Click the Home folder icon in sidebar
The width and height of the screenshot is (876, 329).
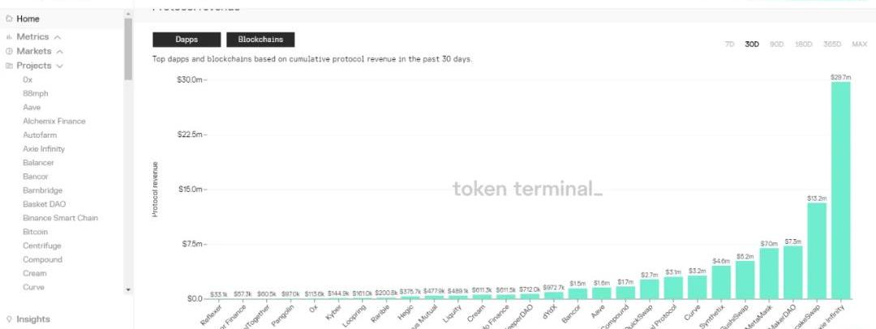tap(10, 19)
